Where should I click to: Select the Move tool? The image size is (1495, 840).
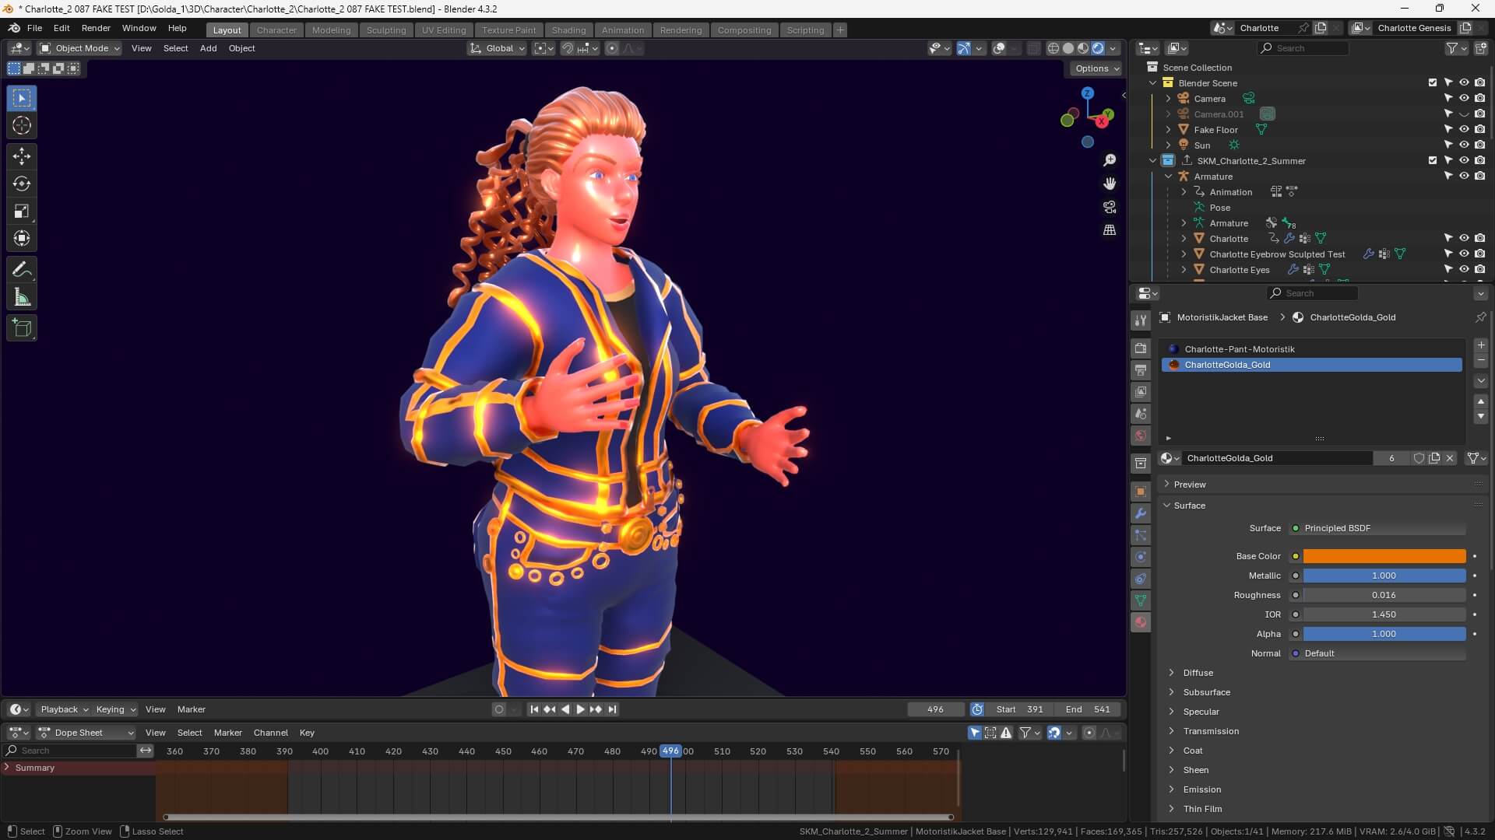tap(21, 156)
